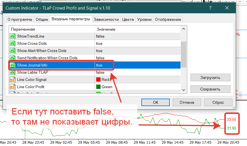Click the Загрузить button

210,77
